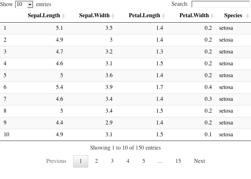Click the Petal.Width sort arrows icon
Screen dimensions: 251x179
[x=212, y=16]
